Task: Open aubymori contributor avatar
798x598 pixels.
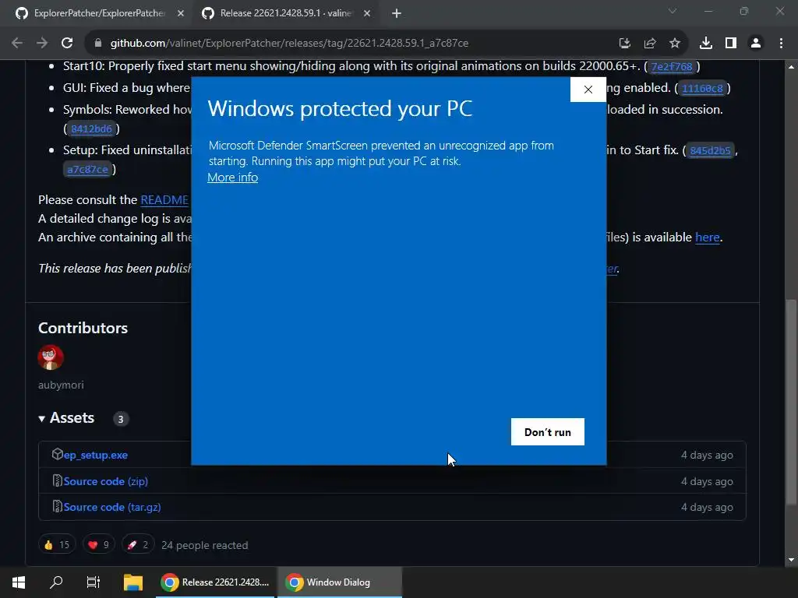Action: [51, 357]
